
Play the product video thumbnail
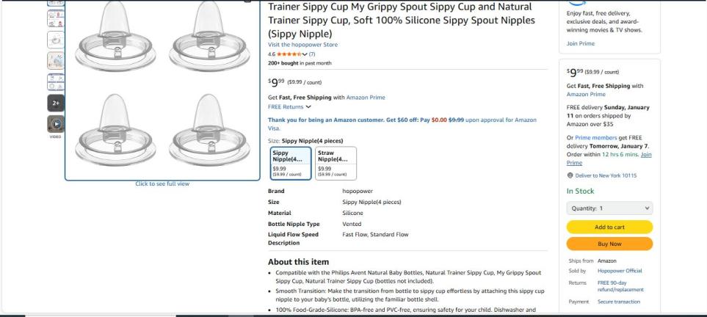click(56, 125)
